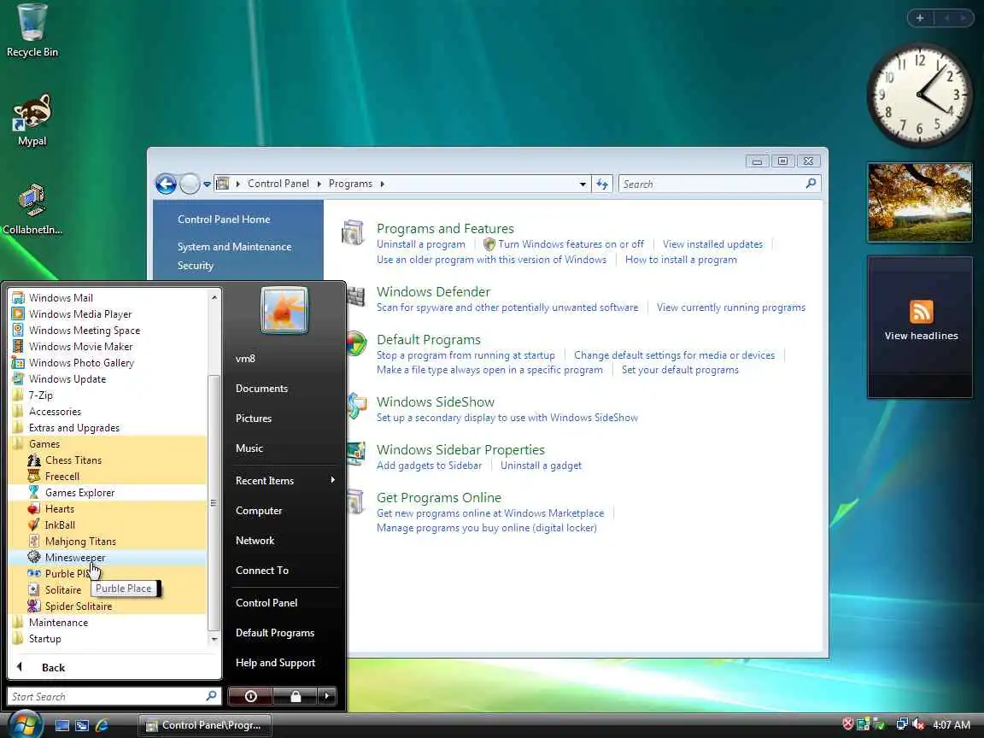This screenshot has height=738, width=984.
Task: Click the user account goldfish picture
Action: (284, 309)
